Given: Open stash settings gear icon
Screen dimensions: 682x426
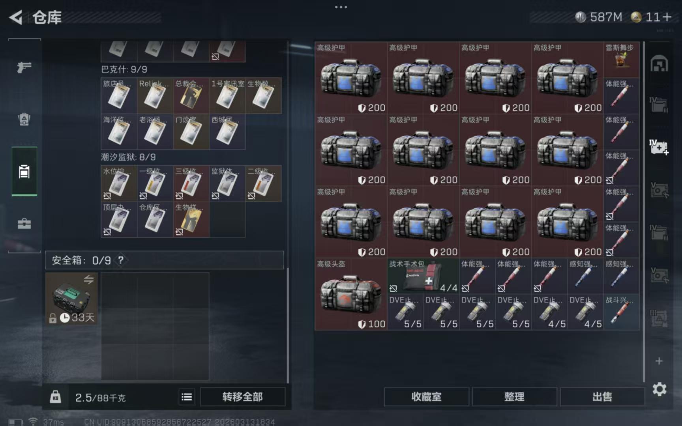Looking at the screenshot, I should pyautogui.click(x=659, y=389).
